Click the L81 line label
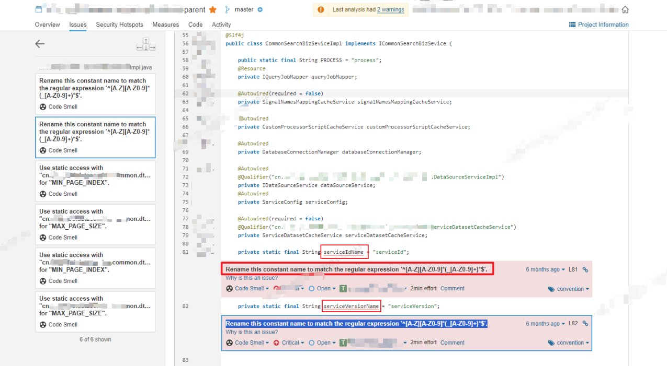This screenshot has height=366, width=667. pyautogui.click(x=573, y=269)
